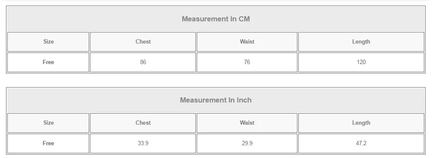Click the Measurement In CM table title

pos(216,19)
